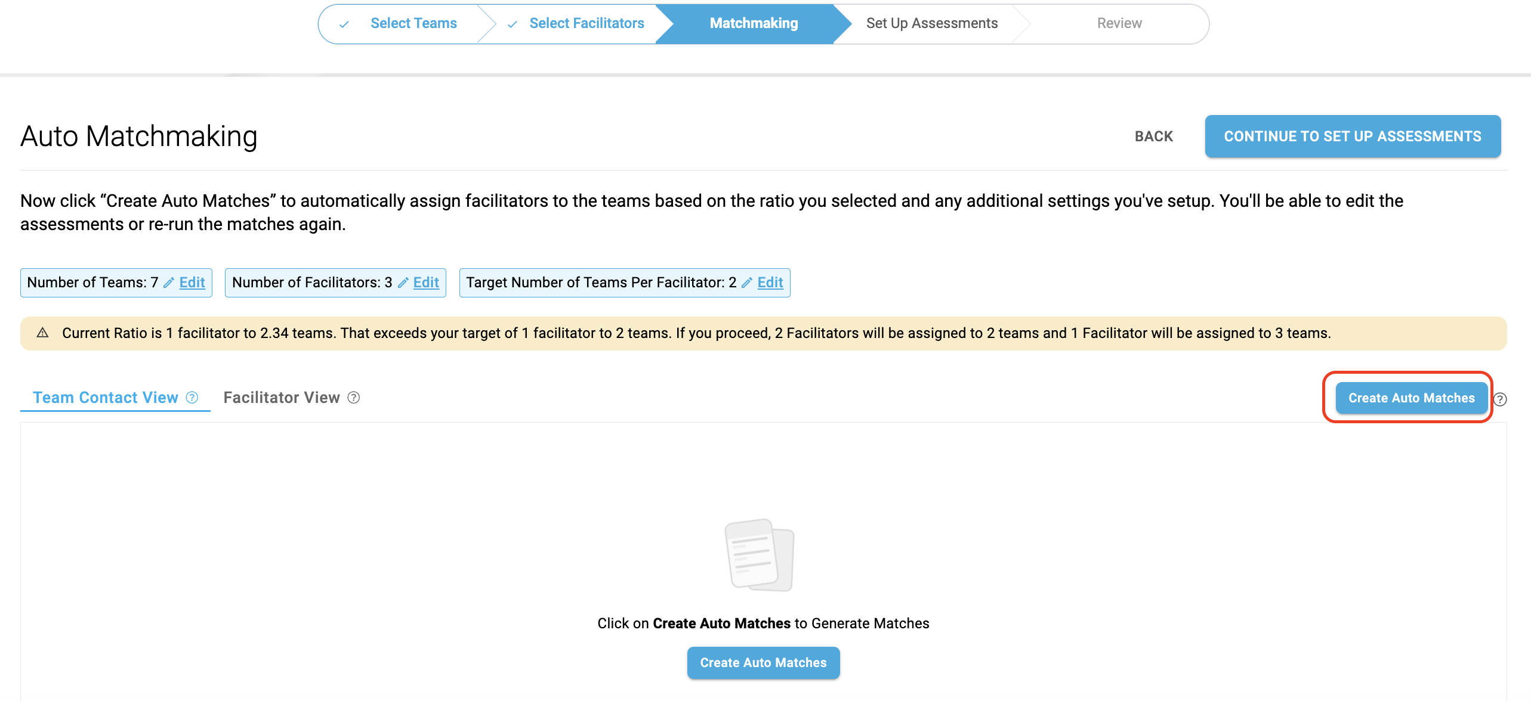This screenshot has width=1531, height=701.
Task: Click Create Auto Matches below empty state
Action: pyautogui.click(x=763, y=662)
